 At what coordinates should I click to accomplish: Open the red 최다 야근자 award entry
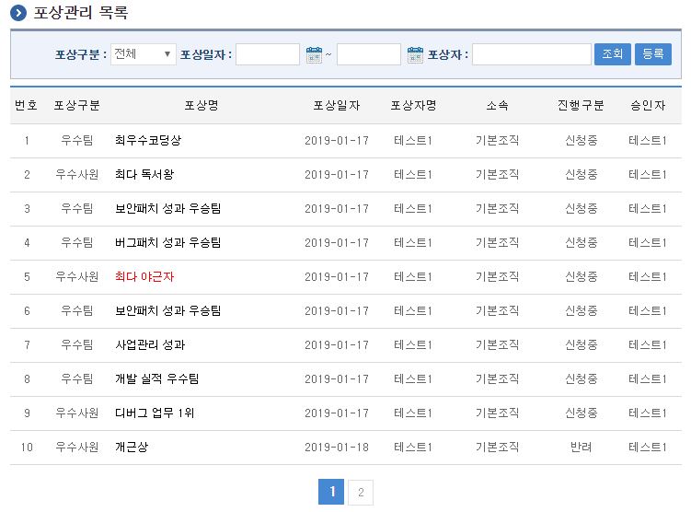[x=144, y=277]
